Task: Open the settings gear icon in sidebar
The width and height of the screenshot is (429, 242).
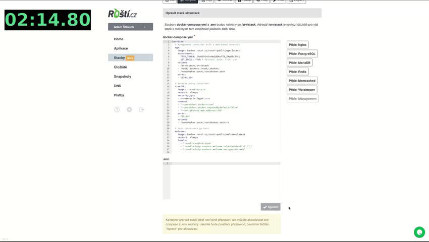Action: [x=129, y=109]
